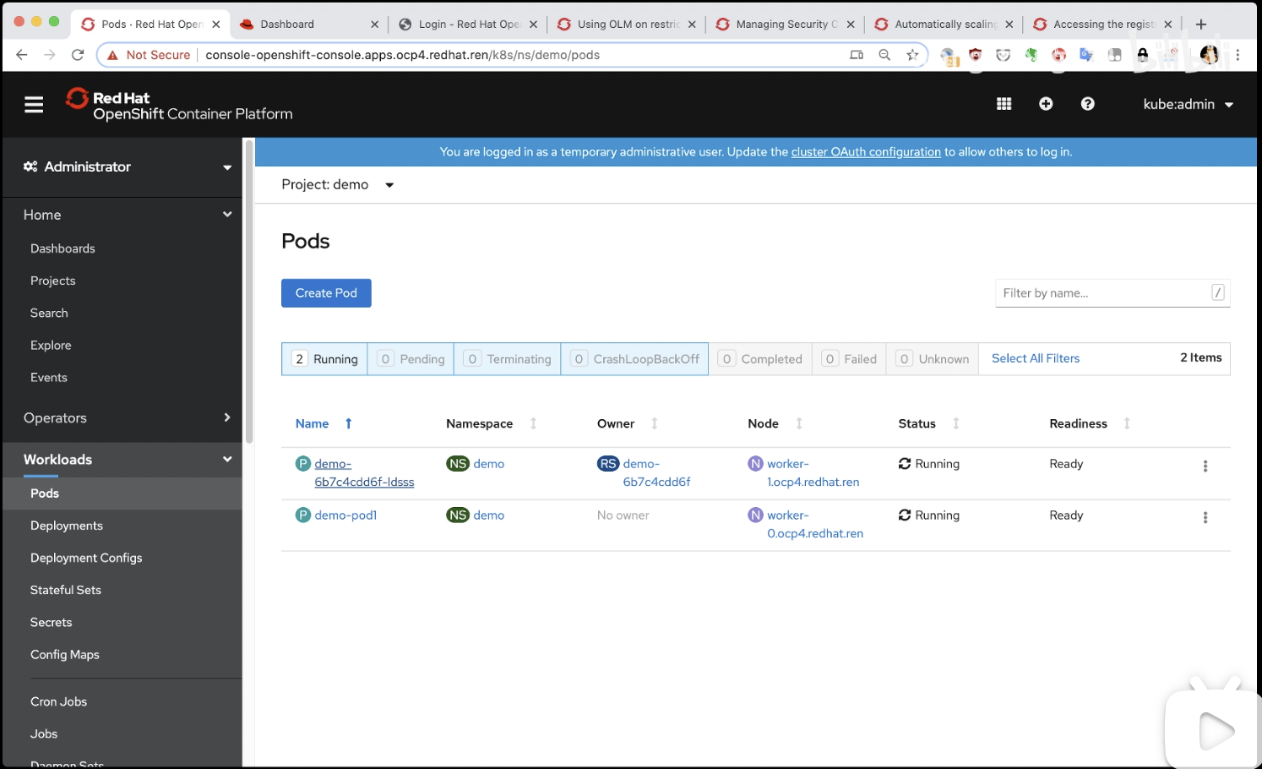1262x769 pixels.
Task: Bookmark page with star icon
Action: click(912, 55)
